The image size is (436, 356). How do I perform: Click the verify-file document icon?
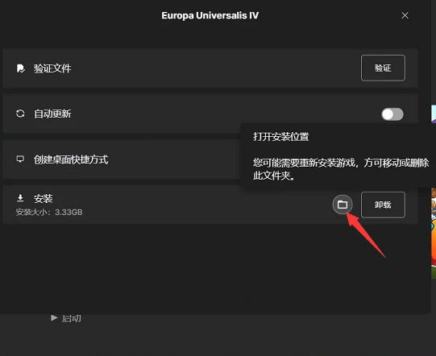pos(21,68)
